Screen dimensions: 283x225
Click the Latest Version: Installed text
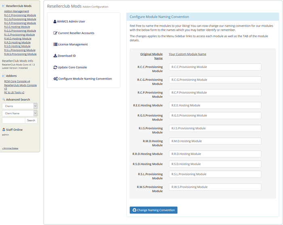[x=15, y=68]
